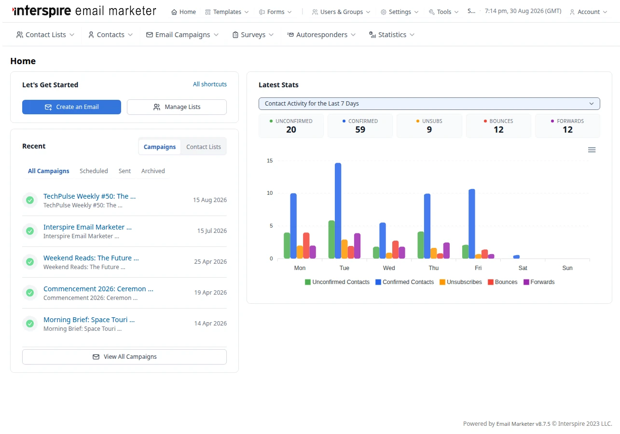
Task: Expand the Forms menu chevron
Action: [x=289, y=12]
